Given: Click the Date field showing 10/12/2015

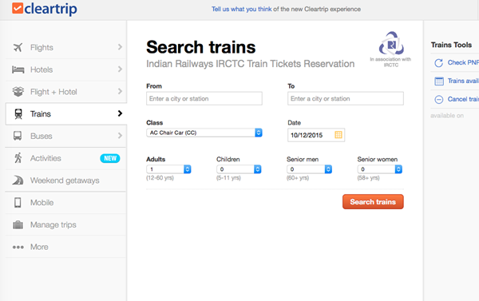Looking at the screenshot, I should (316, 135).
